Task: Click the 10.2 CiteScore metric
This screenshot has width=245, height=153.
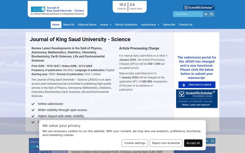Action: tap(122, 6)
